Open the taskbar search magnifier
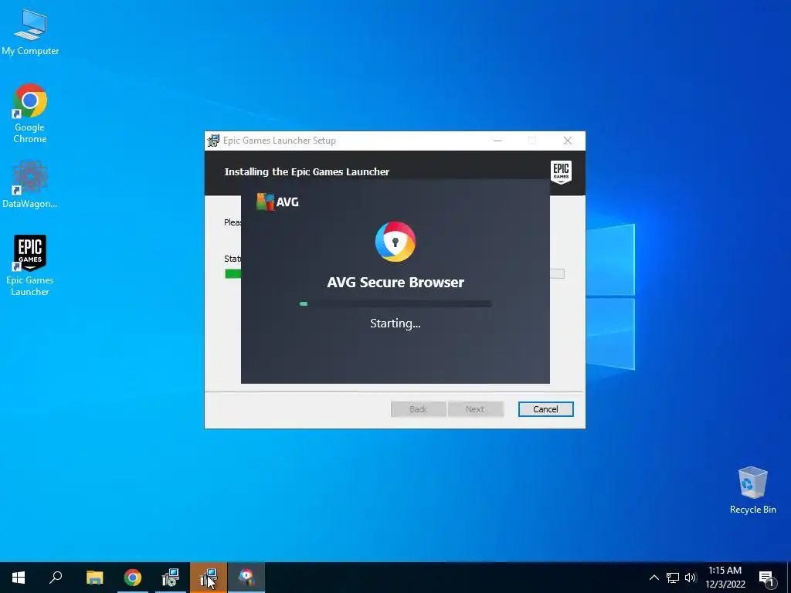The width and height of the screenshot is (791, 593). point(56,578)
